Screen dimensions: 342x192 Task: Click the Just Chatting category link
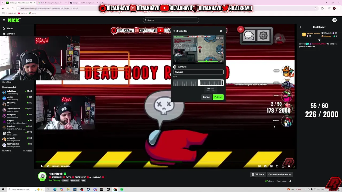(x=55, y=180)
